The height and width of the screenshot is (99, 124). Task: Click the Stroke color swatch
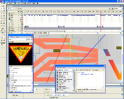click(x=4, y=35)
